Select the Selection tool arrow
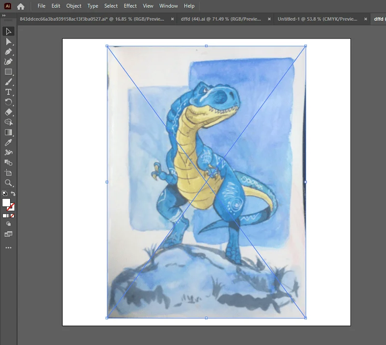This screenshot has width=386, height=345. [8, 31]
